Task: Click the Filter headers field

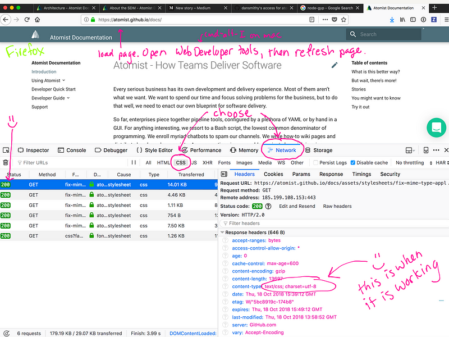Action: (333, 223)
